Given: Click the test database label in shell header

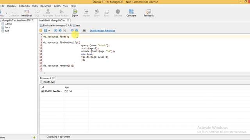Looking at the screenshot, I should tap(78, 25).
